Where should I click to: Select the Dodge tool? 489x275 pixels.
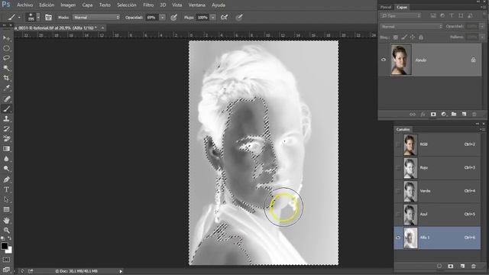click(x=6, y=169)
